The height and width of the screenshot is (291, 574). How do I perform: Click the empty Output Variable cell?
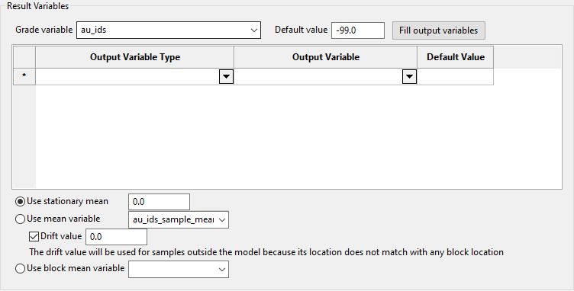318,77
